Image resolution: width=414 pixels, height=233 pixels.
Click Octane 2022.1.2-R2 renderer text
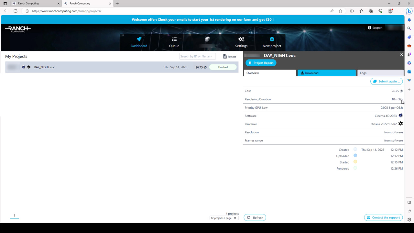(384, 124)
